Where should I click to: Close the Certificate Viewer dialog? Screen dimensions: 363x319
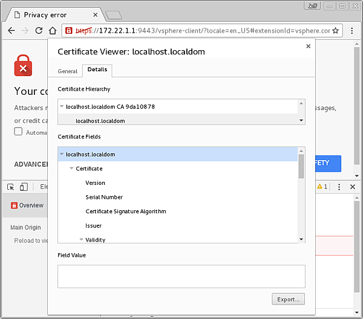point(309,47)
